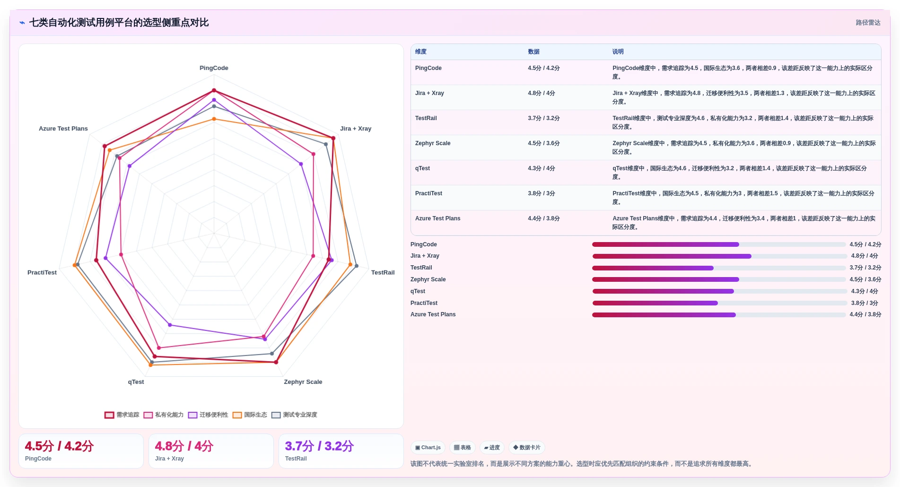The image size is (900, 487).
Task: Click the 说明 column header
Action: pos(618,52)
